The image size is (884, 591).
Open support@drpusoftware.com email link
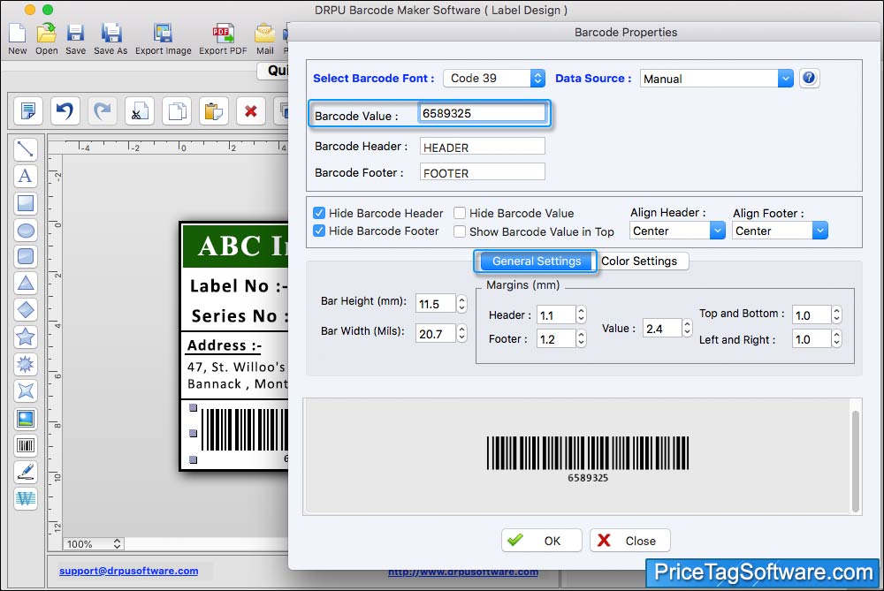[x=128, y=571]
